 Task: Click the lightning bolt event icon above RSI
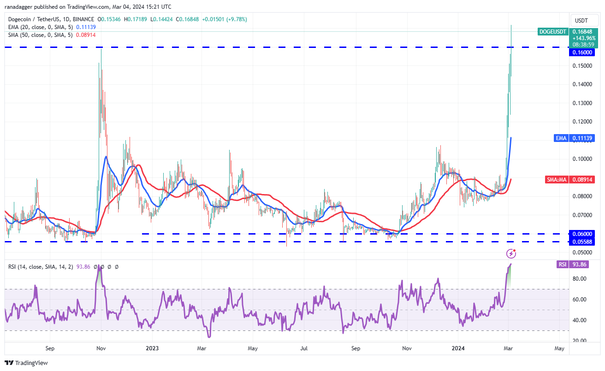point(511,253)
